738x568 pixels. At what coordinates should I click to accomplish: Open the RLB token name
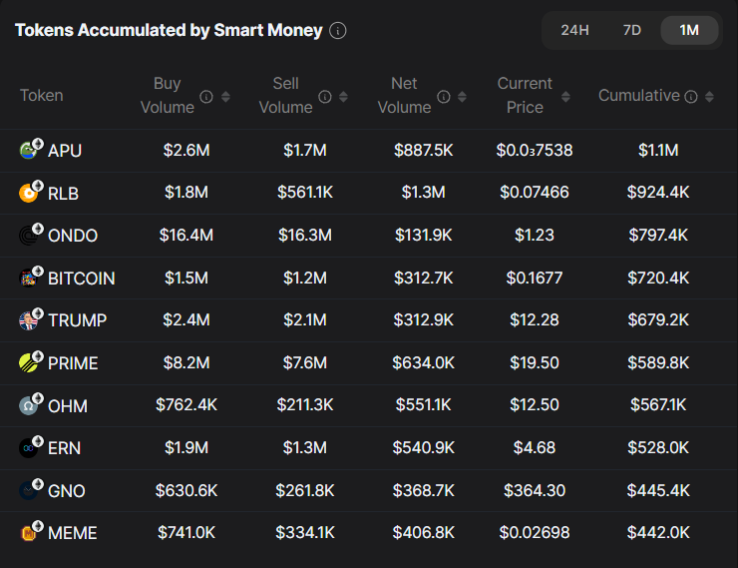click(63, 194)
